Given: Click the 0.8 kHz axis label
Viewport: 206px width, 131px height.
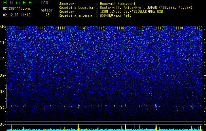Looking at the screenshot, I should click(3, 92).
